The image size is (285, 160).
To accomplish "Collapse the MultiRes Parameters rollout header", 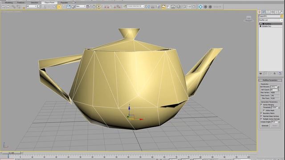I will click(270, 80).
